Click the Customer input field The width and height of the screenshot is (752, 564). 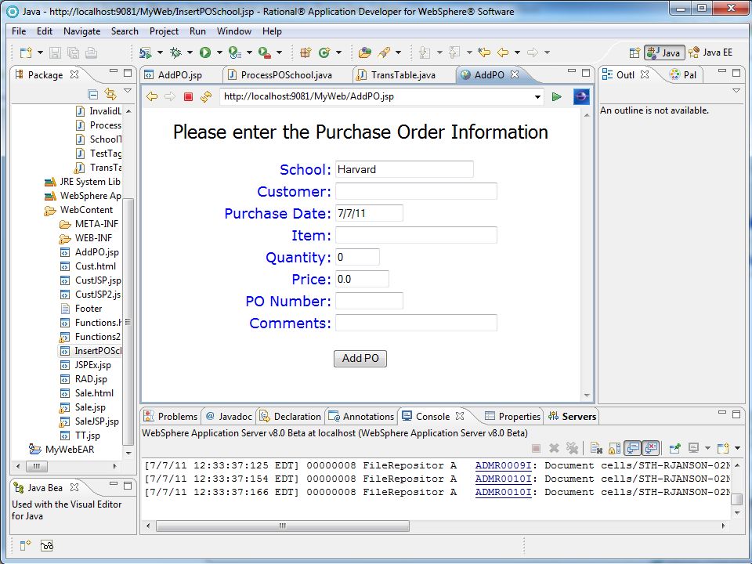(x=416, y=191)
